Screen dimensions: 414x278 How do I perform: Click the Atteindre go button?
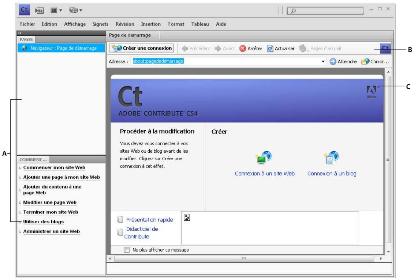tap(343, 61)
